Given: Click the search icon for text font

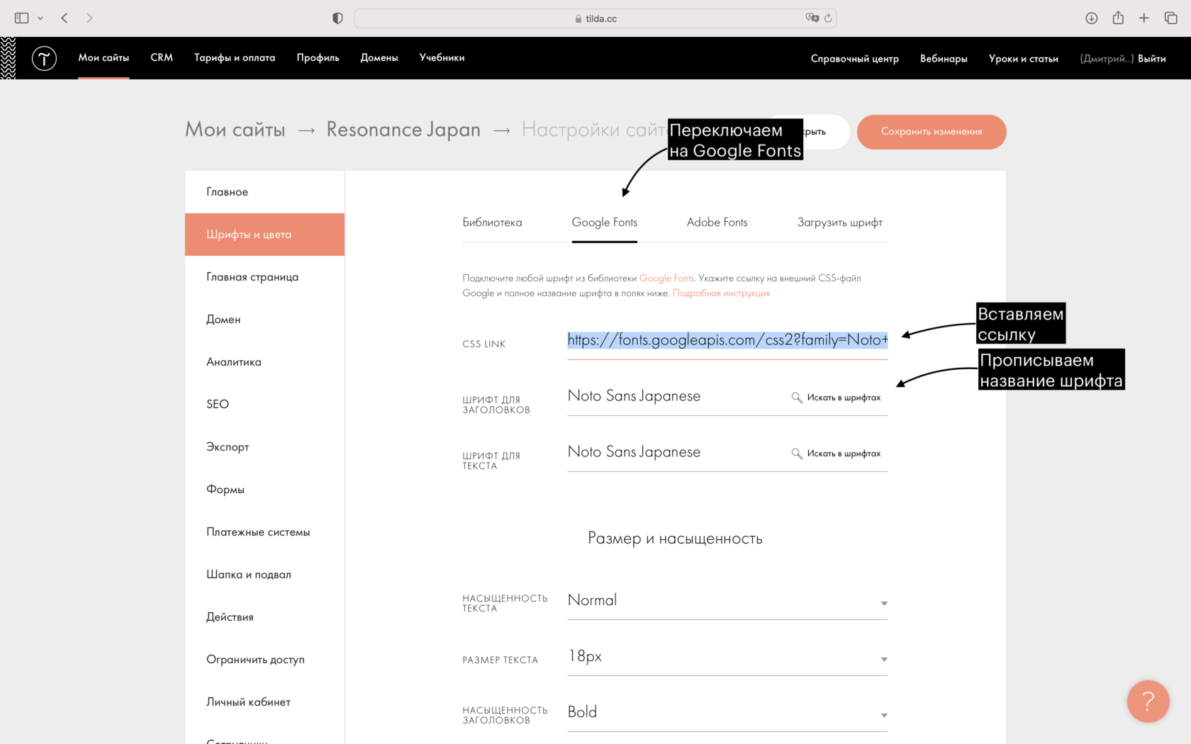Looking at the screenshot, I should pos(797,453).
